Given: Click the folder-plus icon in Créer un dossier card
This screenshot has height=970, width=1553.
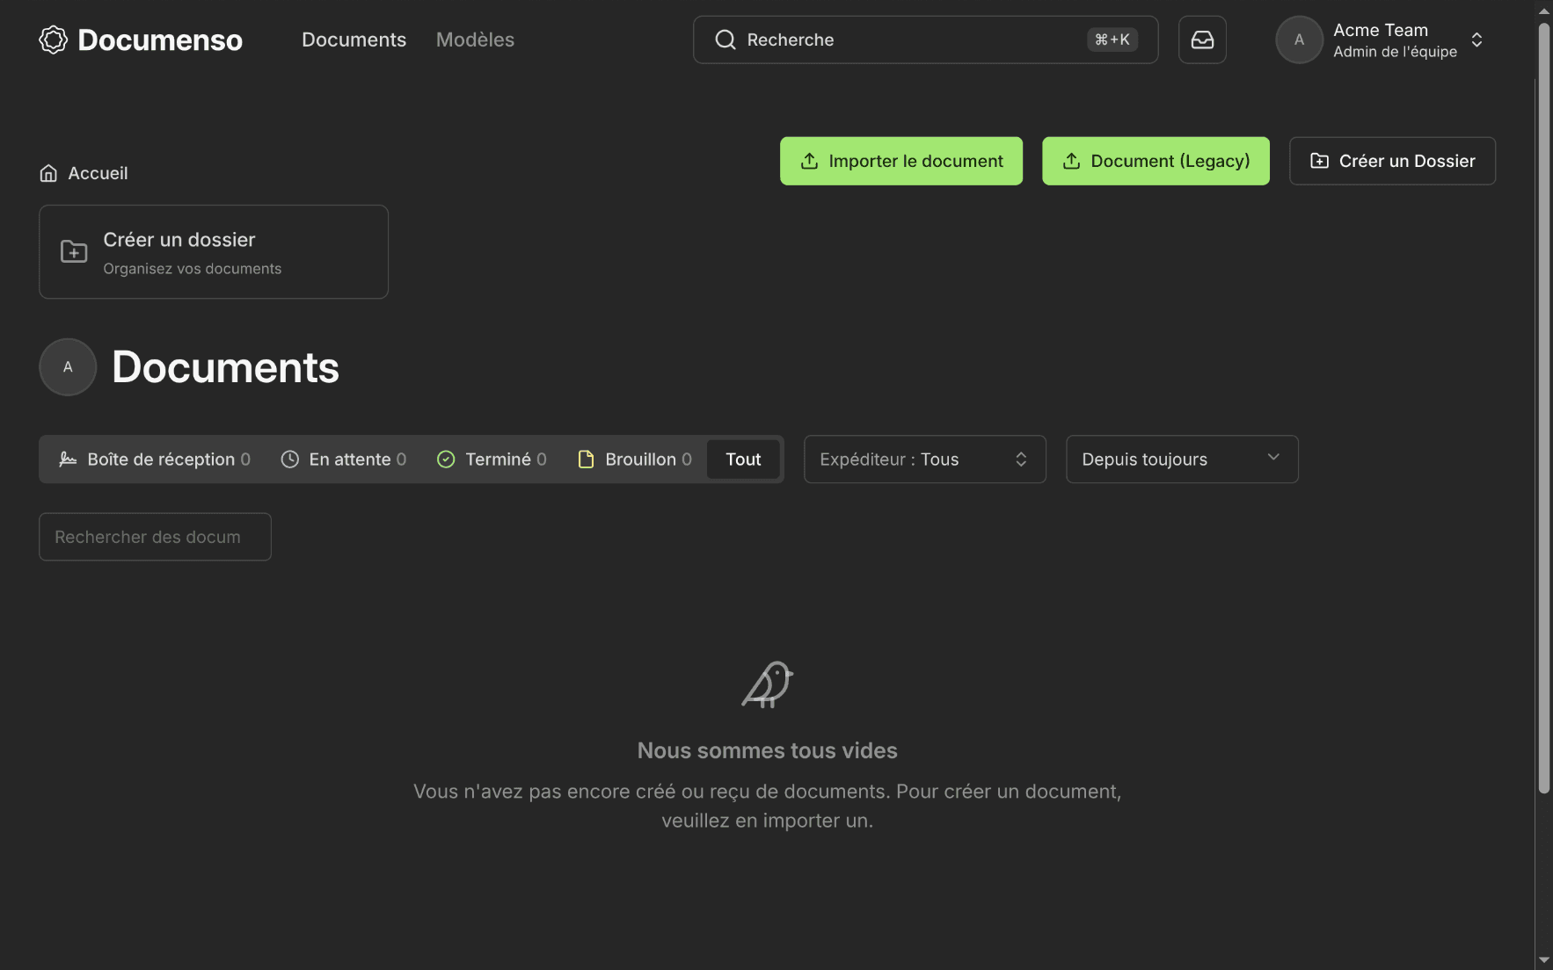Looking at the screenshot, I should 74,252.
